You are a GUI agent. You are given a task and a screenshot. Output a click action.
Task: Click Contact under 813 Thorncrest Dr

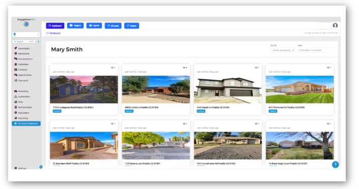point(272,111)
